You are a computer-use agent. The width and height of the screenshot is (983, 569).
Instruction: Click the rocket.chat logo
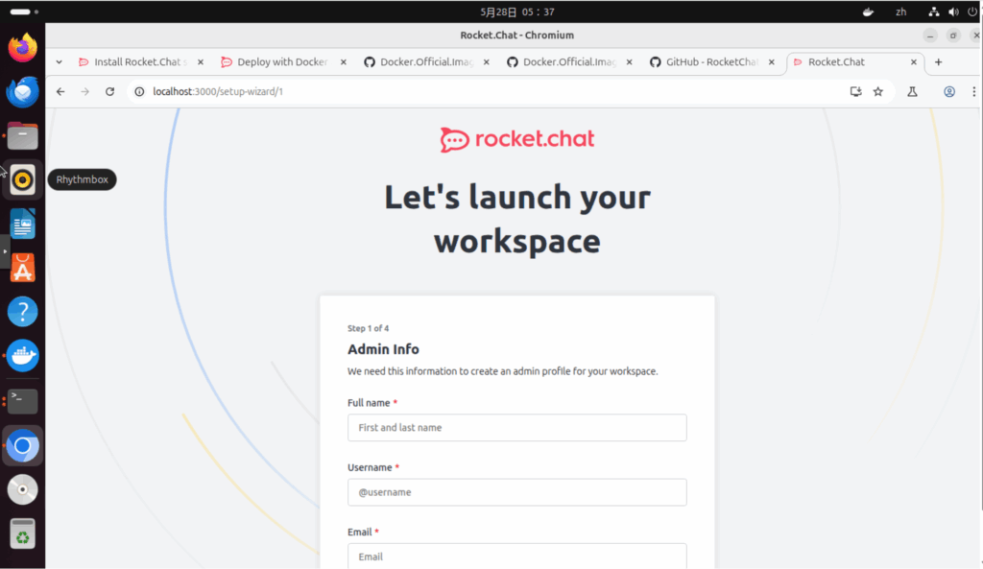(517, 139)
